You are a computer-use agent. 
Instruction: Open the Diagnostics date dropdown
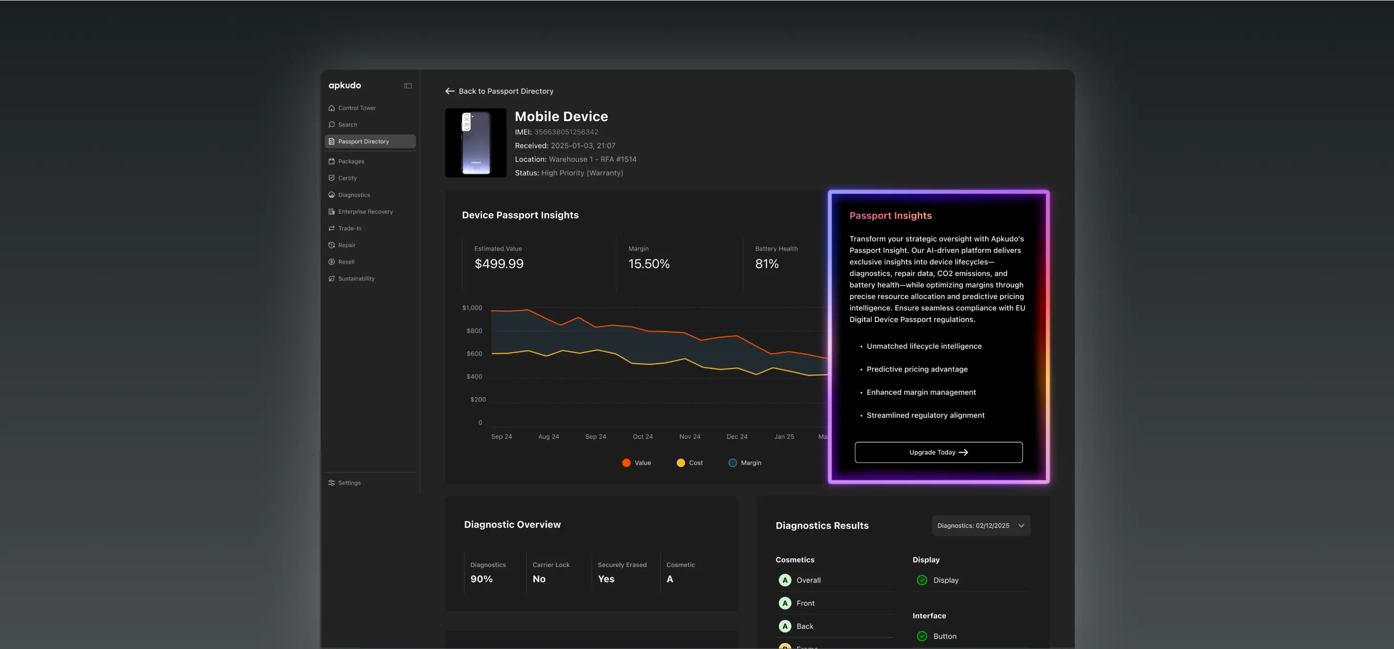pyautogui.click(x=973, y=525)
